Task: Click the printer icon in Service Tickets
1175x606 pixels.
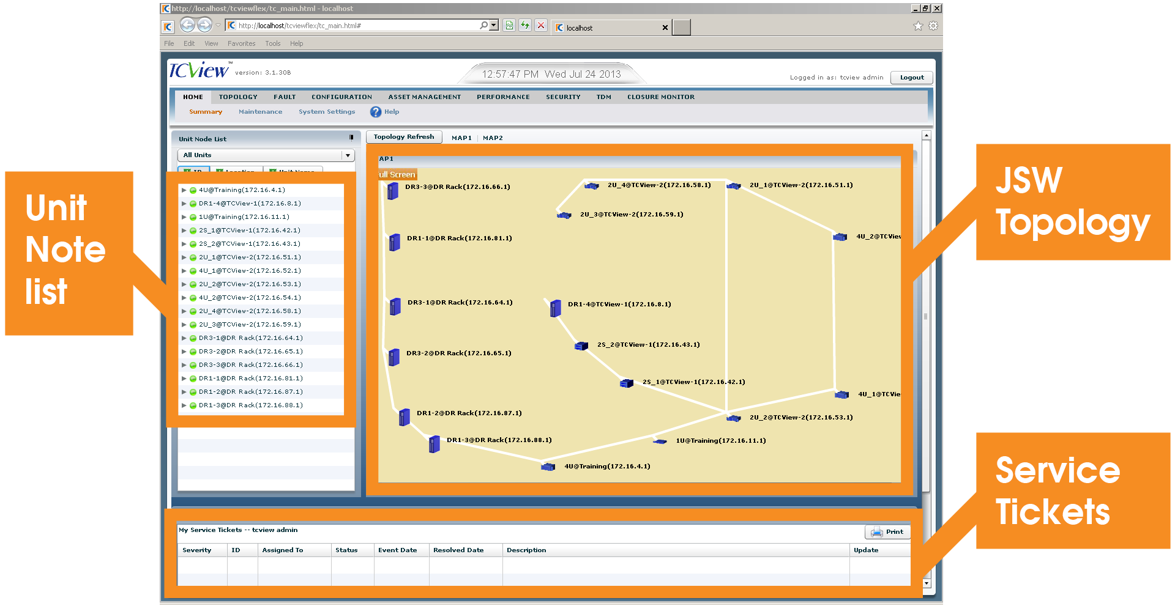Action: point(876,532)
